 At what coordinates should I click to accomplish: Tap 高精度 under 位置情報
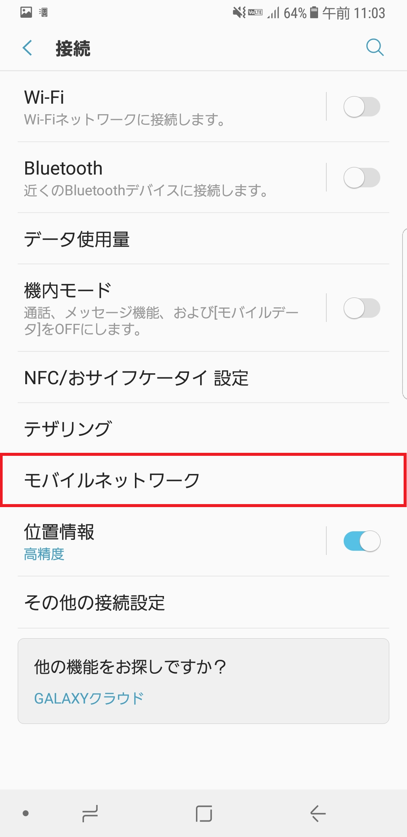(44, 555)
